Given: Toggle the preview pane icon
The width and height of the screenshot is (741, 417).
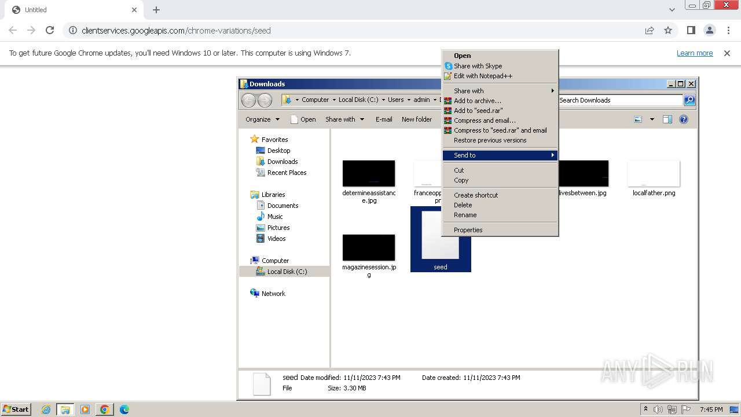Looking at the screenshot, I should [667, 119].
